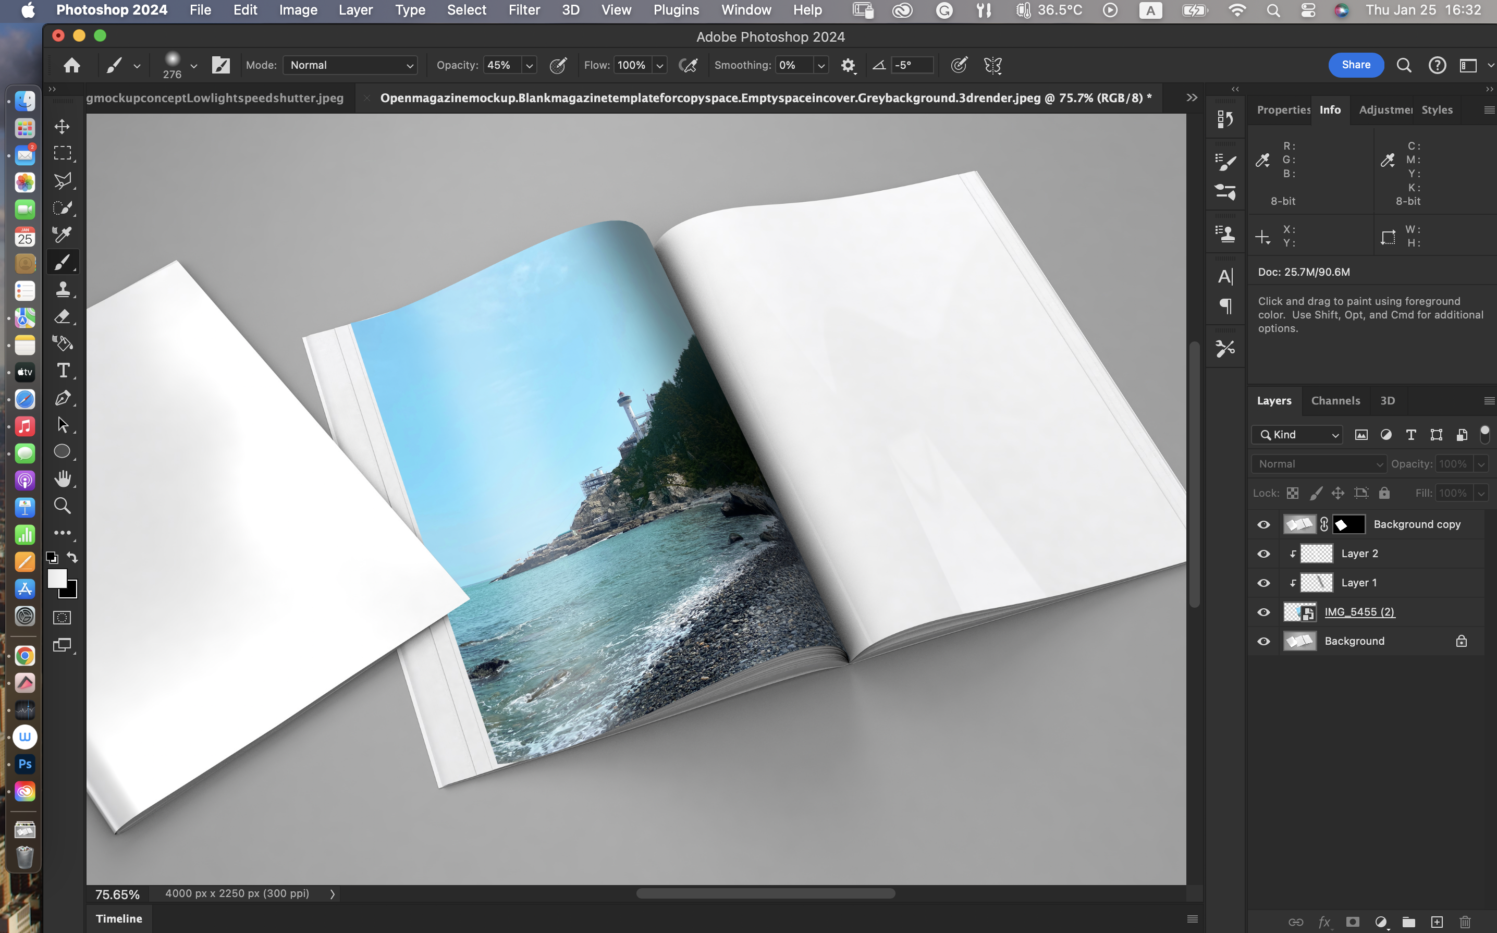Expand the Opacity slider dropdown in options bar
1497x933 pixels.
click(529, 65)
